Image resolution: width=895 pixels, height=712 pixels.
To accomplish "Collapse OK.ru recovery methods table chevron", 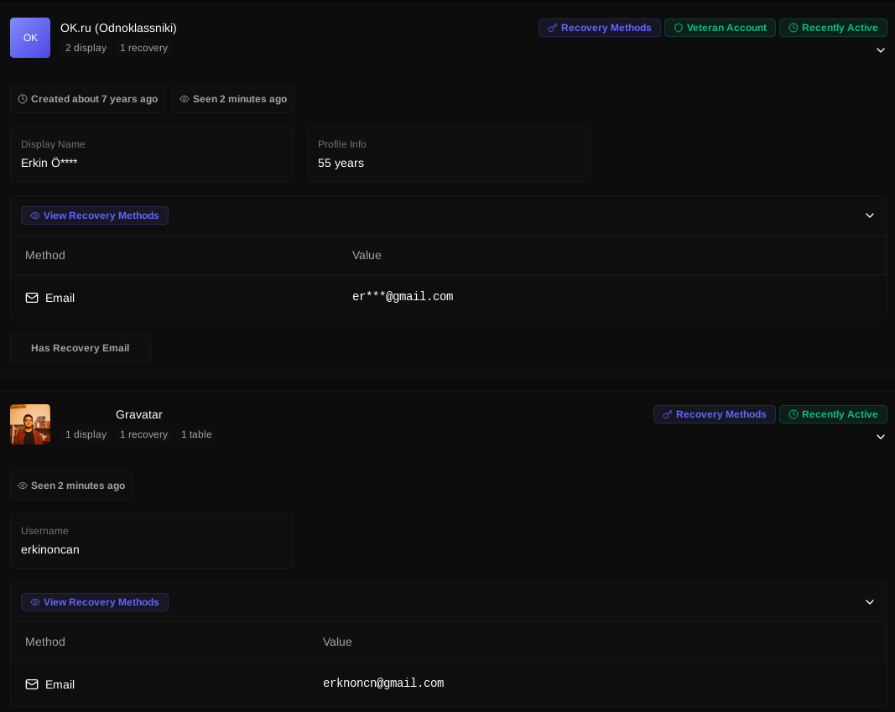I will [x=869, y=216].
